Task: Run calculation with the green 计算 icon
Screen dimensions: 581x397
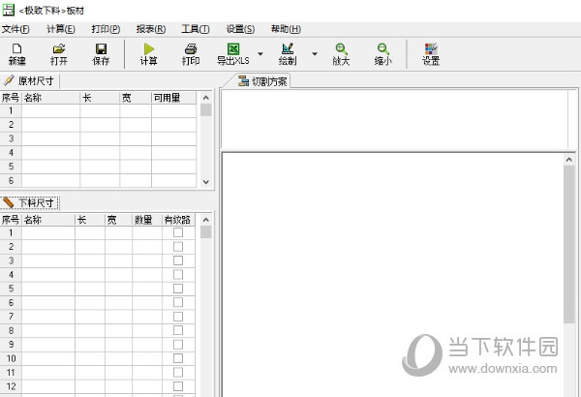Action: [149, 54]
